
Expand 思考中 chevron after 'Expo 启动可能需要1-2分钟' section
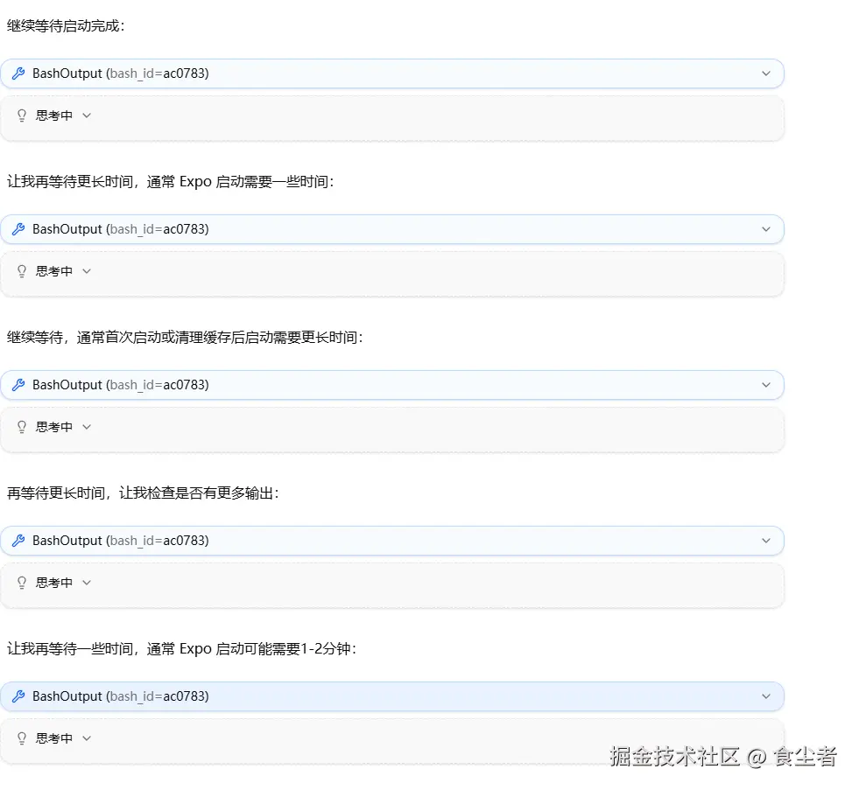coord(87,738)
